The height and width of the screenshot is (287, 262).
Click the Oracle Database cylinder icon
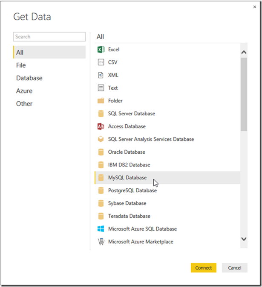pyautogui.click(x=101, y=152)
